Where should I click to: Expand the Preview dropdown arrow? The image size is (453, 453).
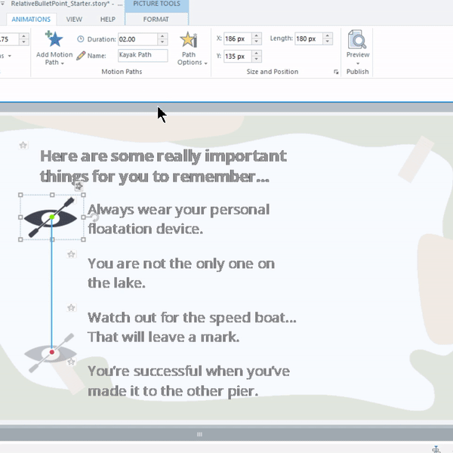point(358,63)
